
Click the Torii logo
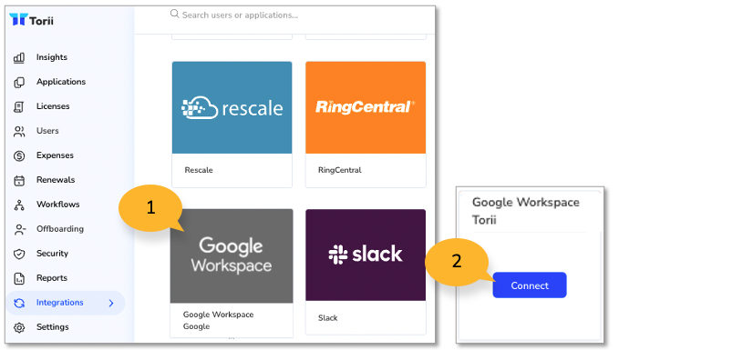coord(32,20)
